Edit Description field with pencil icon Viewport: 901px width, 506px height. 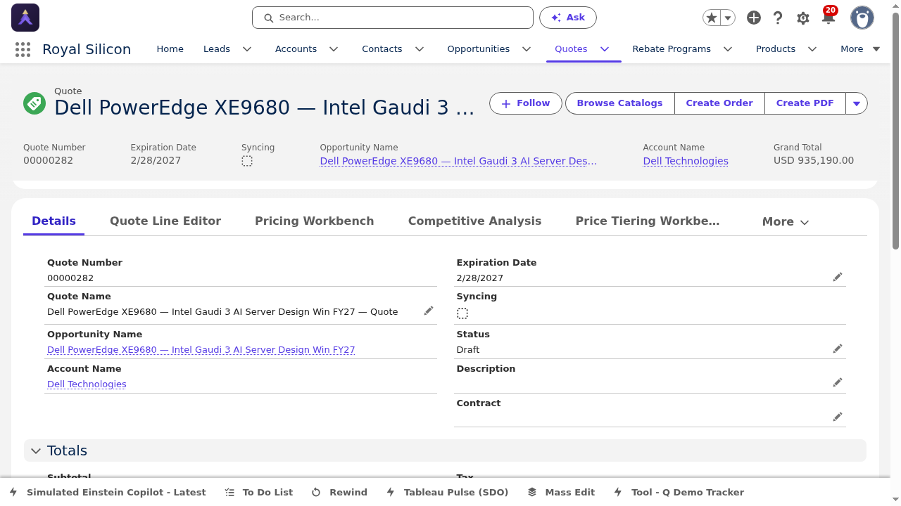pos(838,382)
